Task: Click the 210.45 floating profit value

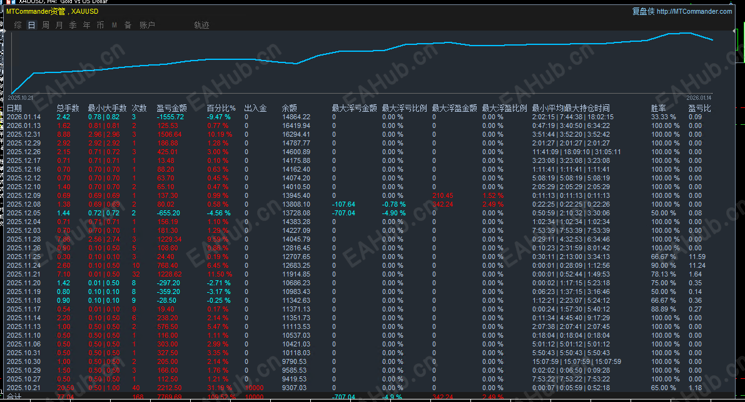Action: click(443, 196)
